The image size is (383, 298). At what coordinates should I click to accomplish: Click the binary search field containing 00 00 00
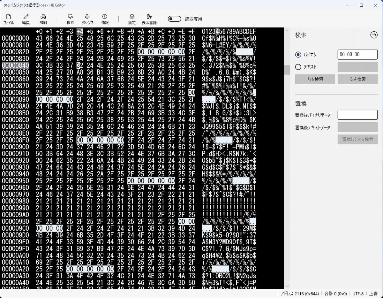coord(357,55)
